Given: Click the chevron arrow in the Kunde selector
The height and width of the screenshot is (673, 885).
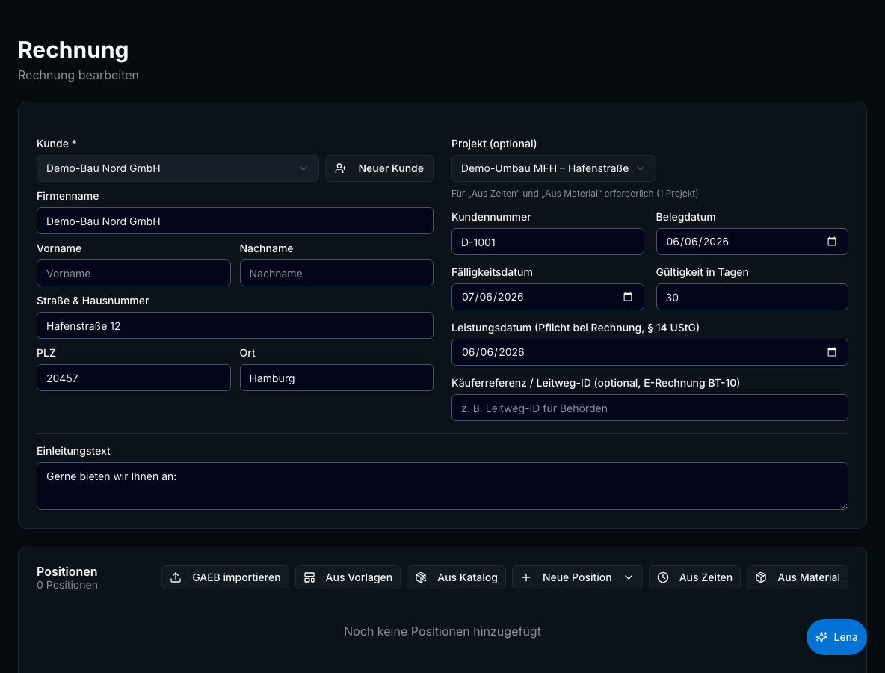Looking at the screenshot, I should click(303, 168).
